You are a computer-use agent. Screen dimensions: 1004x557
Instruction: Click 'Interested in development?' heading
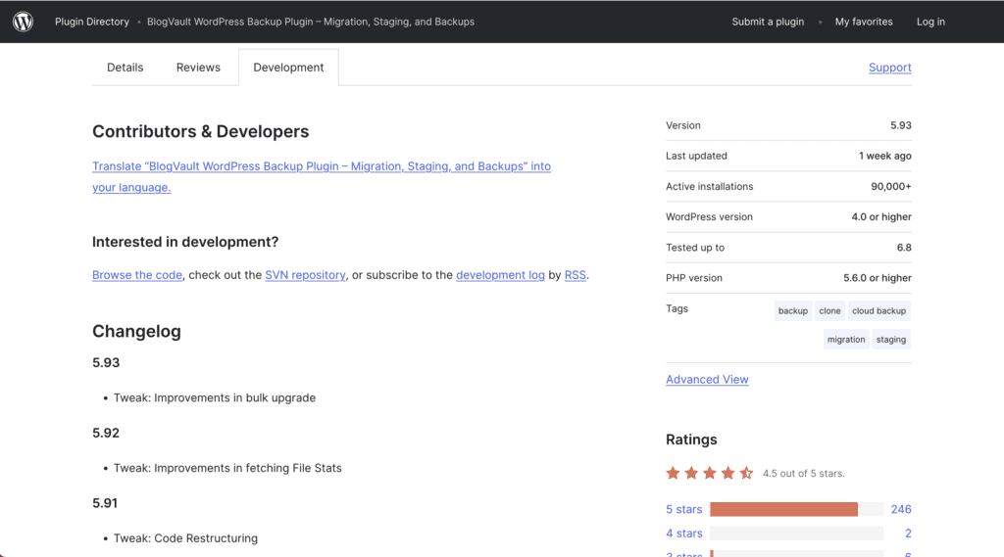point(185,242)
